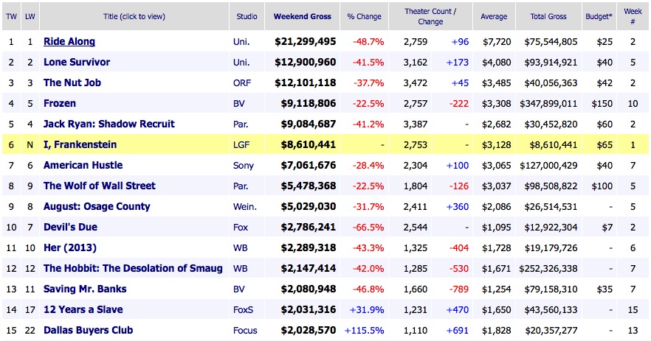Open August: Osage County details

(x=97, y=207)
